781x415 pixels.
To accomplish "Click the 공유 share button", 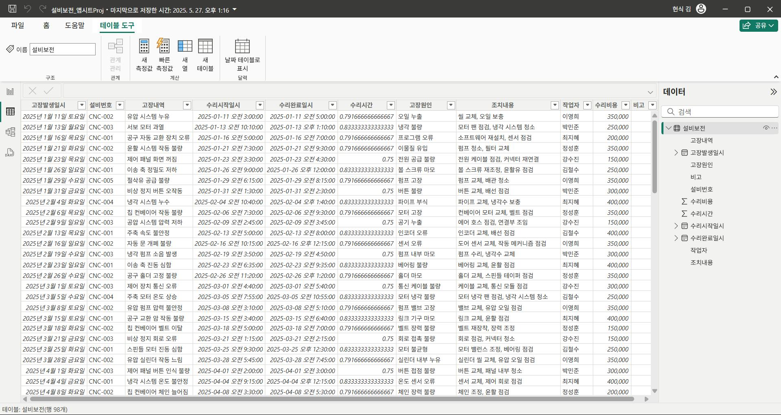I will [758, 25].
